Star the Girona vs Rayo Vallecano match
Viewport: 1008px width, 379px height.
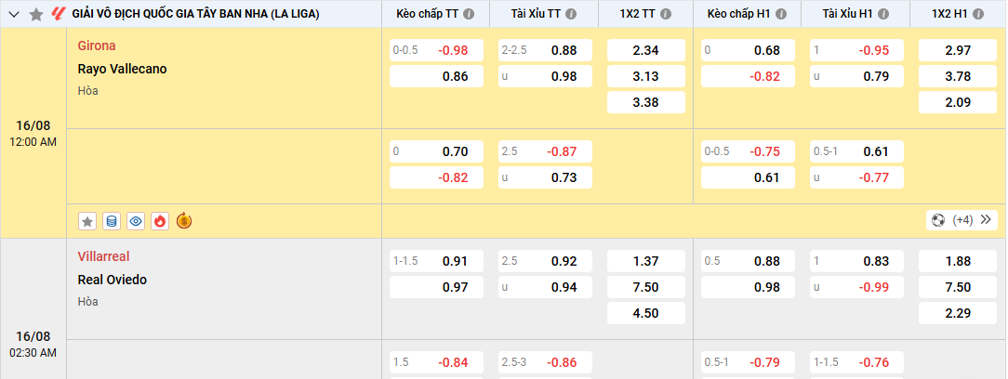(x=87, y=222)
